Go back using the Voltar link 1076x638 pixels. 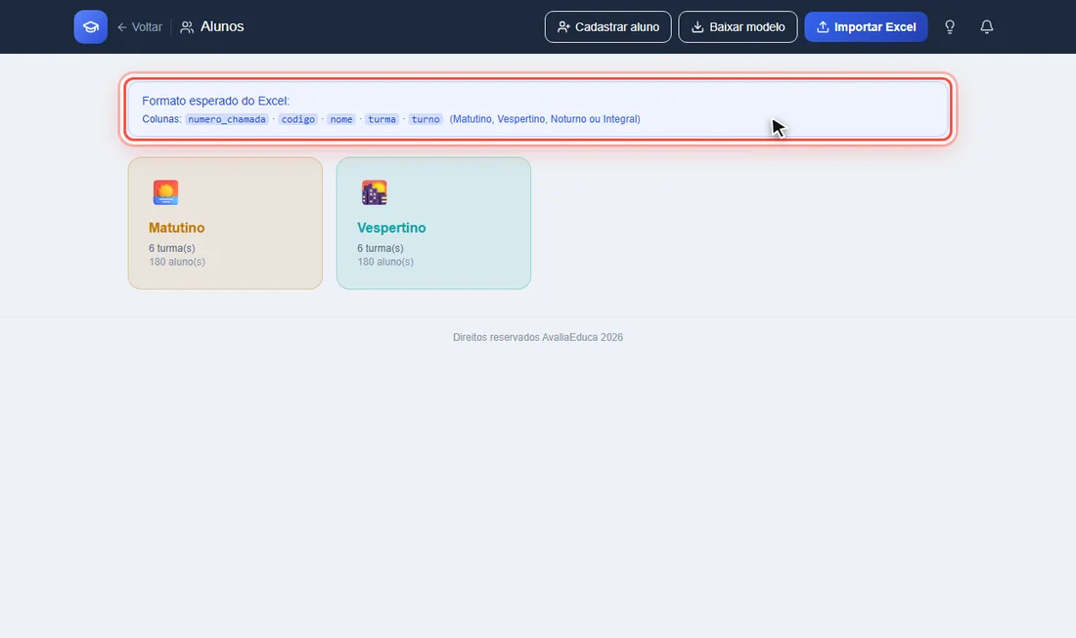coord(140,26)
